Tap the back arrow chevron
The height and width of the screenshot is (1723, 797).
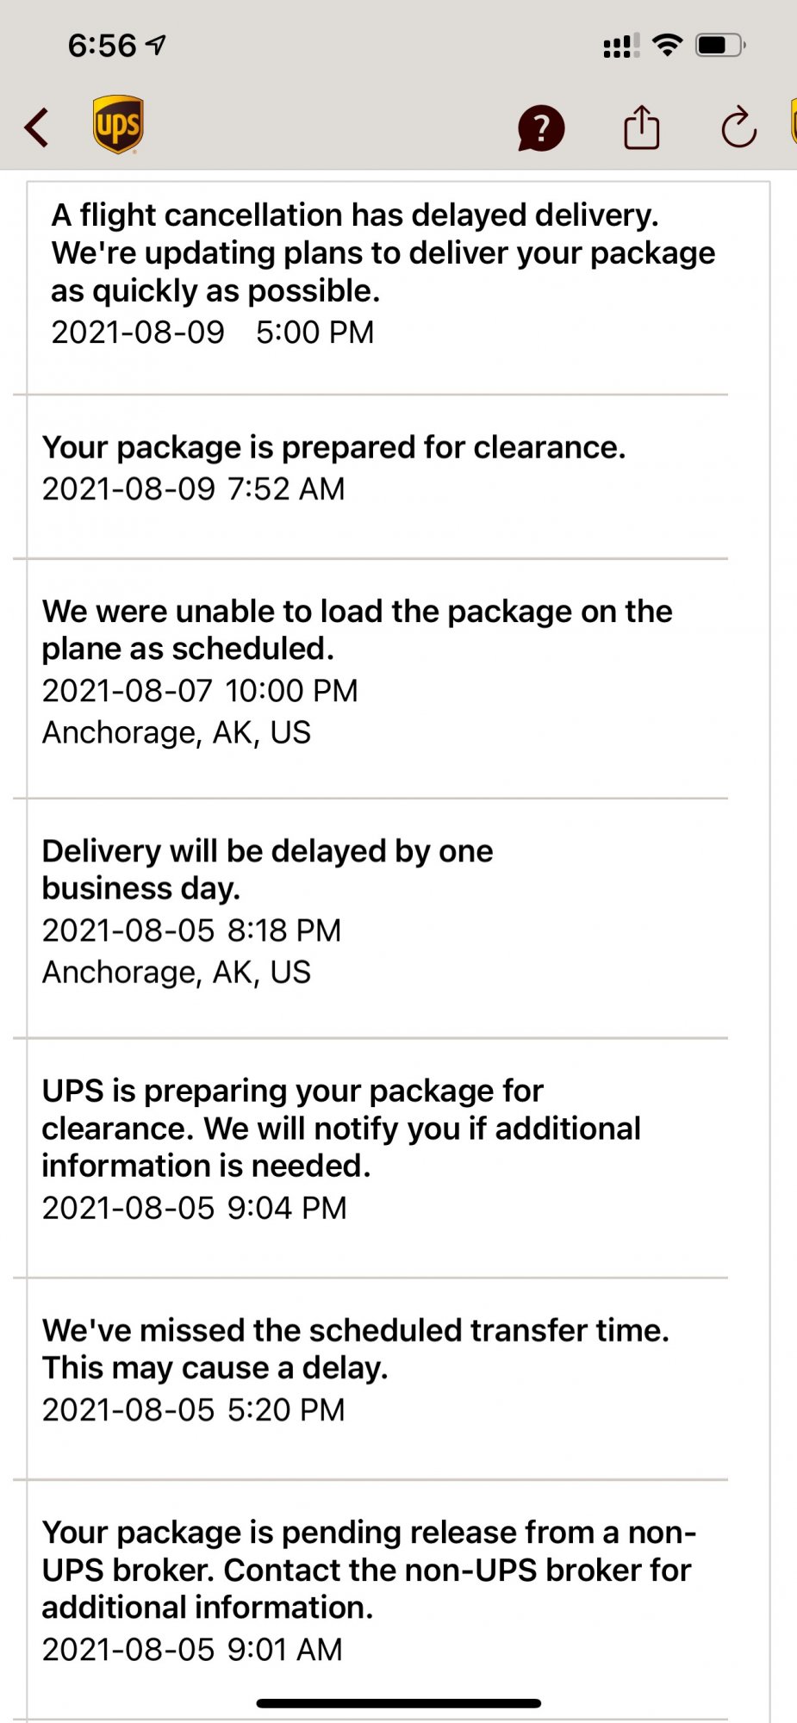pyautogui.click(x=36, y=128)
